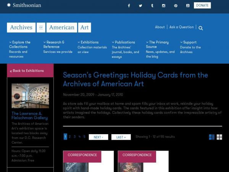Click the NEXT pagination button
This screenshot has width=229, height=172.
point(98,137)
